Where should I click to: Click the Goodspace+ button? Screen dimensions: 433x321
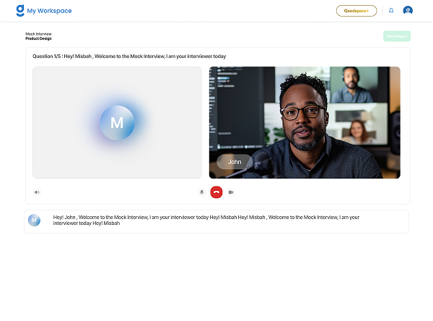(357, 11)
